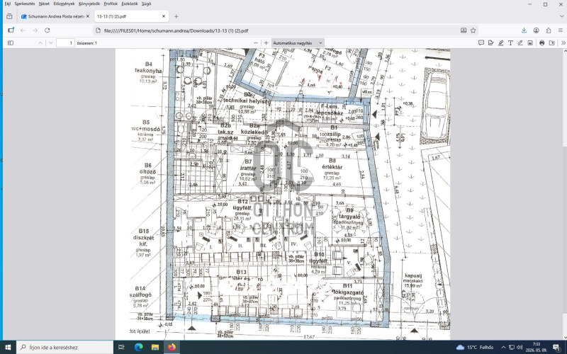Select the draw pencil tool

(x=520, y=43)
